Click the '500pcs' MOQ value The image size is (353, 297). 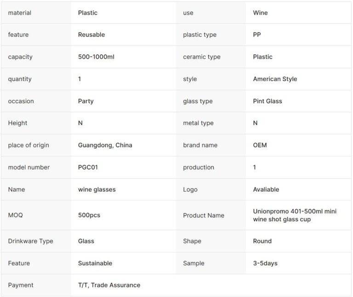click(89, 215)
